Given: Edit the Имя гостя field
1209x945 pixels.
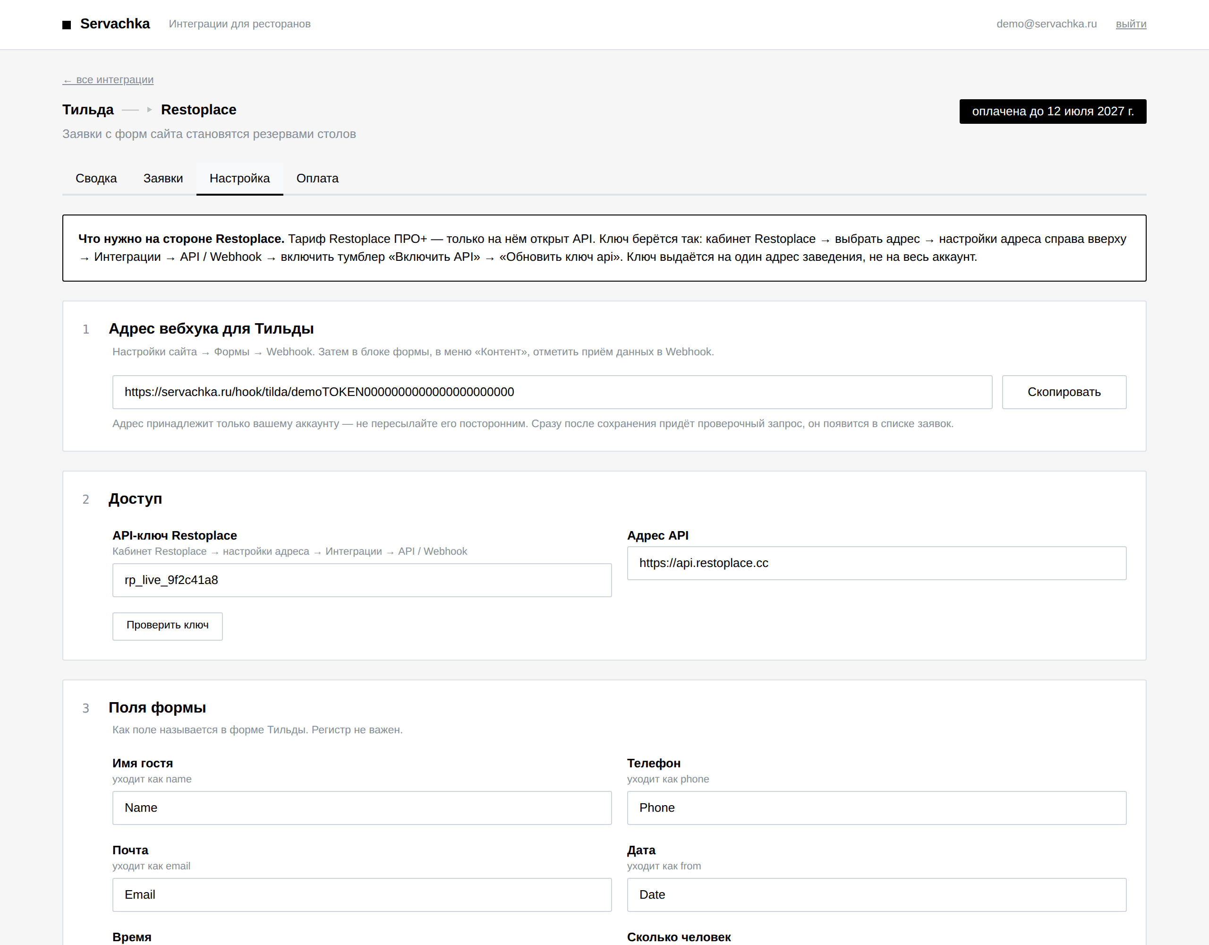Looking at the screenshot, I should click(362, 808).
